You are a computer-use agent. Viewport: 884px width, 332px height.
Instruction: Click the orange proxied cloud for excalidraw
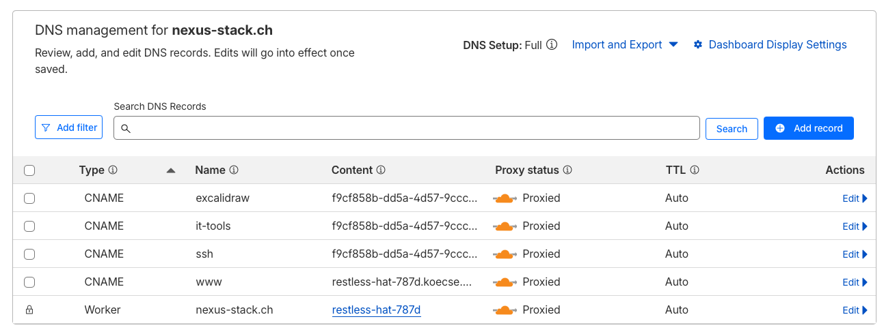pos(505,198)
